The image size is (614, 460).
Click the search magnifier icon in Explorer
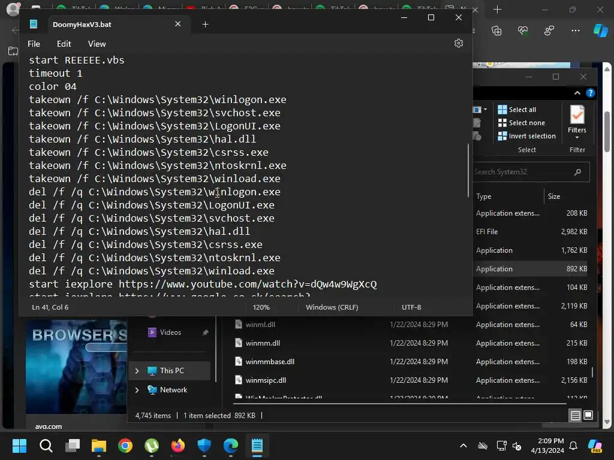point(577,172)
